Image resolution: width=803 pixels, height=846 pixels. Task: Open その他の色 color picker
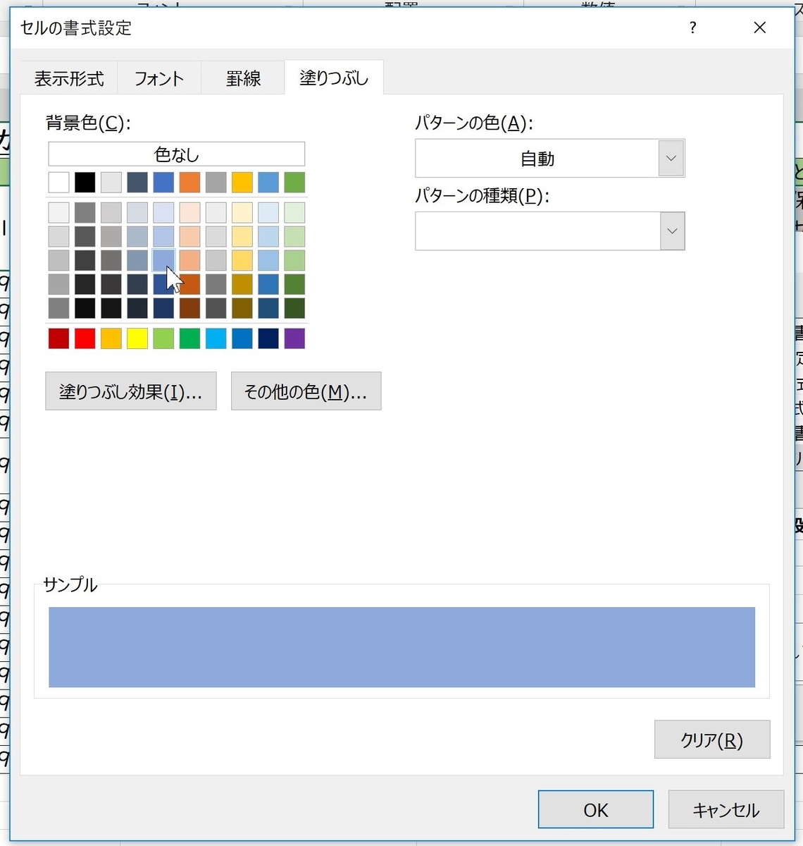click(306, 391)
